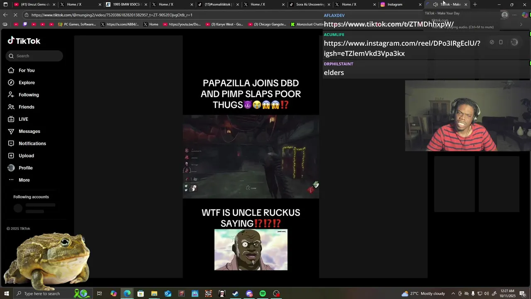Open the youtu.be/Do bookmark
Screen dimensions: 531x299
click(x=182, y=25)
